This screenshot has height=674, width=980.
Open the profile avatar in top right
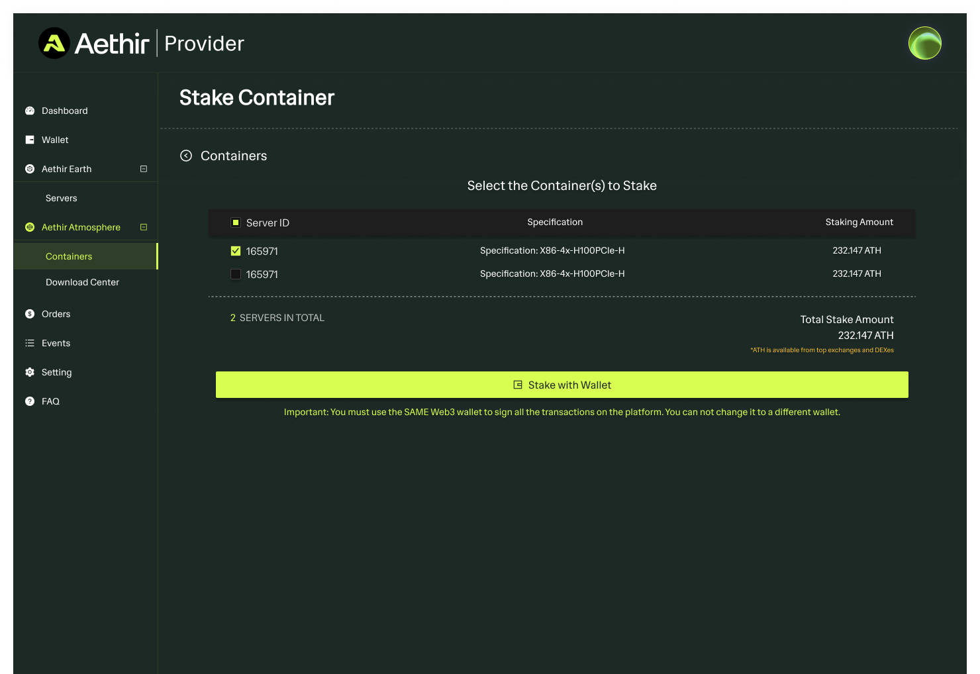point(924,44)
